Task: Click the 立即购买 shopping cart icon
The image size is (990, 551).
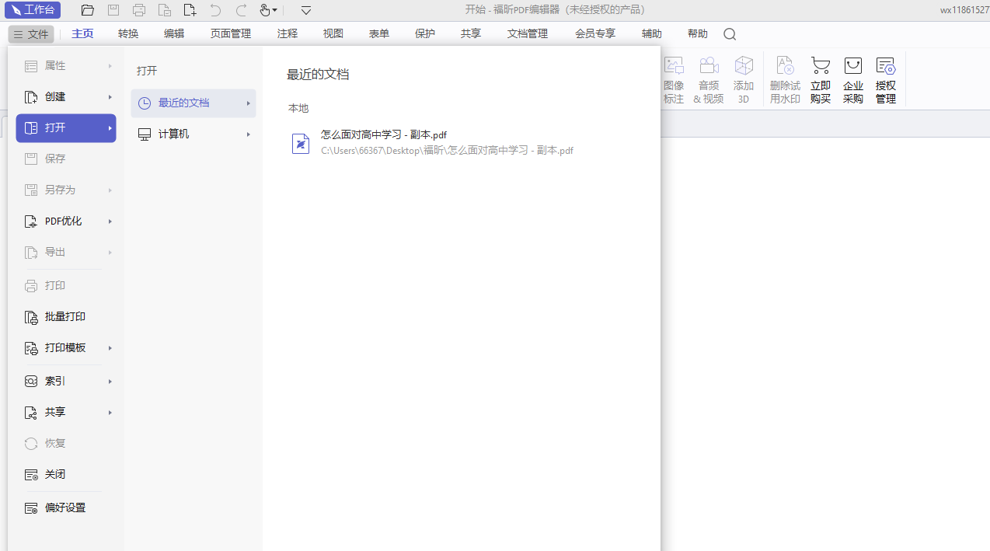Action: pos(821,67)
